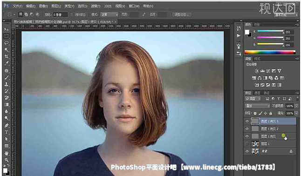Viewport: 301px width, 176px height.
Task: Open the Color panel flyout menu
Action: coord(297,25)
